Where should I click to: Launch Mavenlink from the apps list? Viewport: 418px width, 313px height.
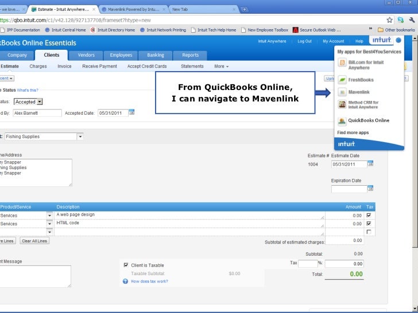pos(359,92)
